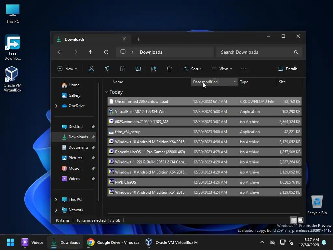Screen dimensions: 333x250
Task: Open Videos app in taskbar
Action: click(33, 242)
